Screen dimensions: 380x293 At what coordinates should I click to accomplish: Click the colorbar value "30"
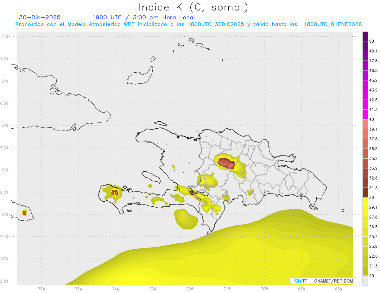(x=372, y=198)
